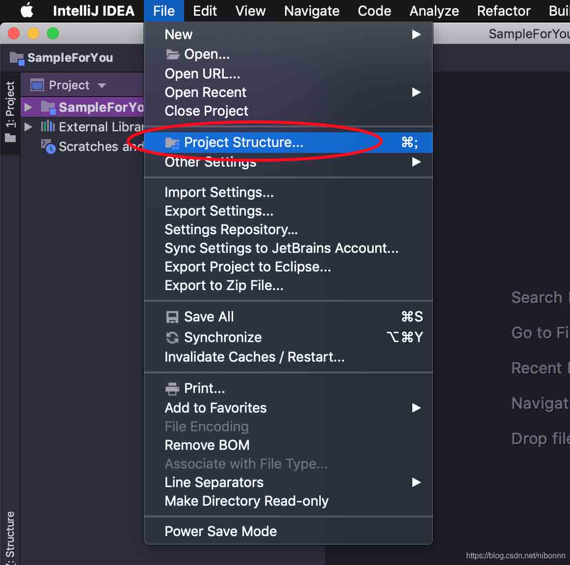Open the View menu

[x=250, y=11]
